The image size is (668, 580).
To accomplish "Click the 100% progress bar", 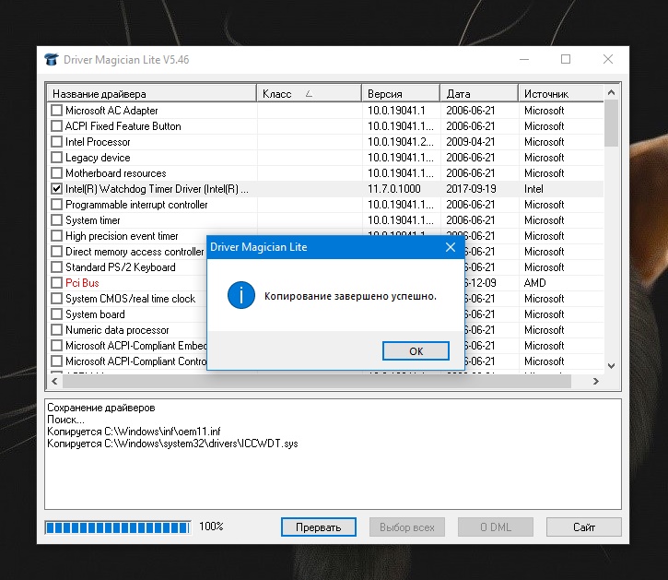I will click(118, 527).
